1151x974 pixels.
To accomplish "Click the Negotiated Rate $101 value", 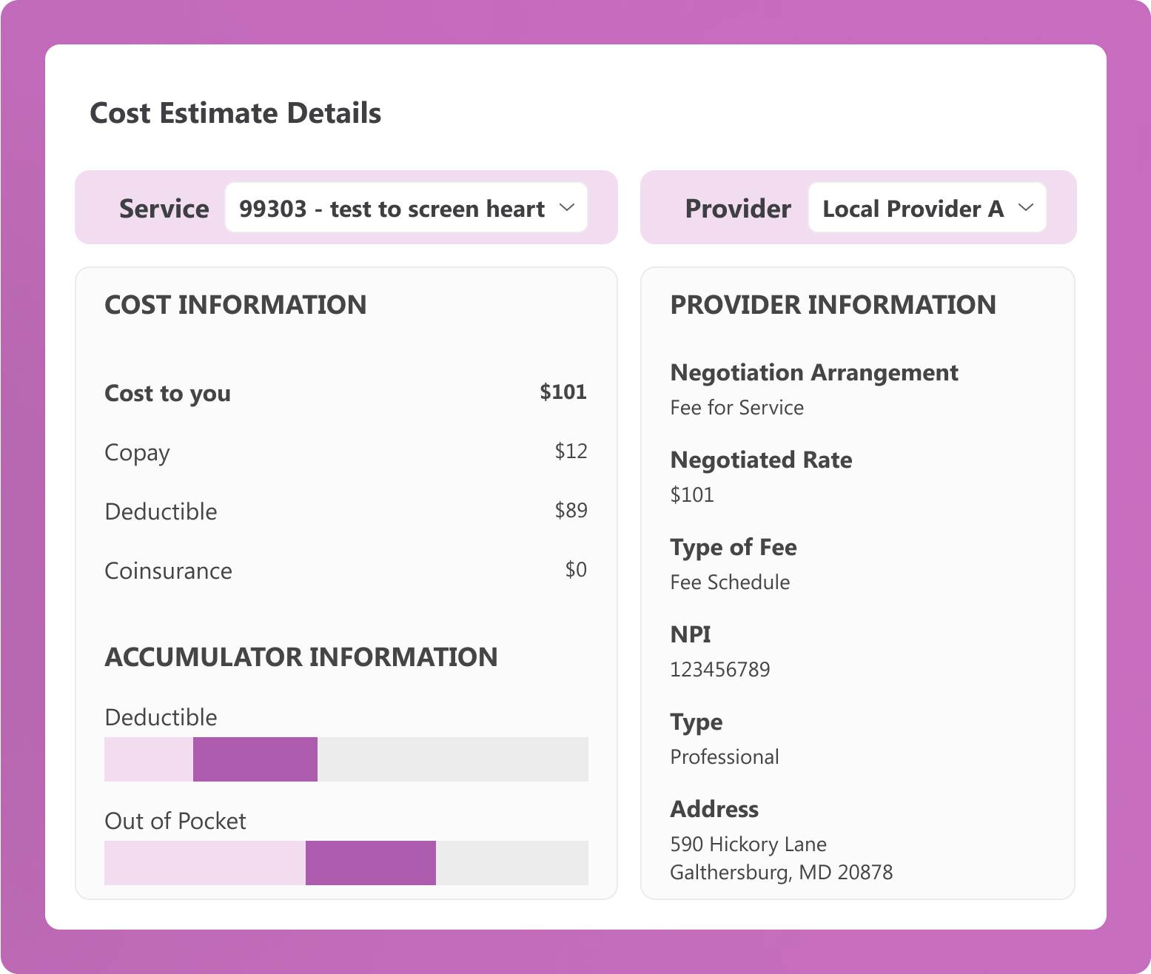I will (692, 495).
